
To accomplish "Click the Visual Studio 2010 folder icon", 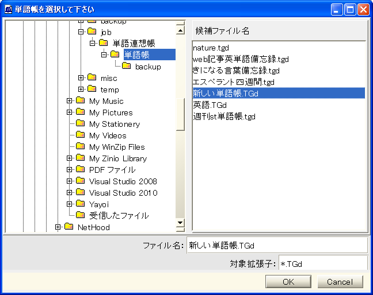I will (81, 192).
